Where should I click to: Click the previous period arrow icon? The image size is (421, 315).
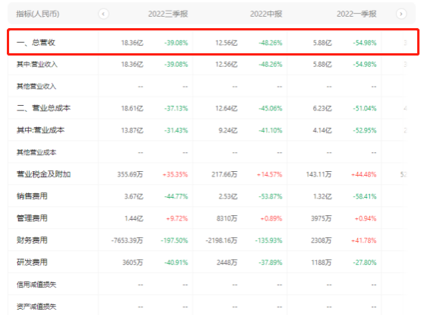pyautogui.click(x=103, y=14)
